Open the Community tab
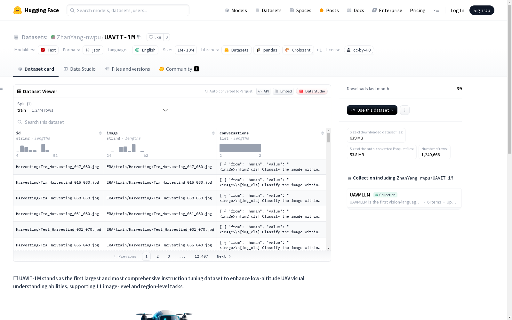 (179, 69)
